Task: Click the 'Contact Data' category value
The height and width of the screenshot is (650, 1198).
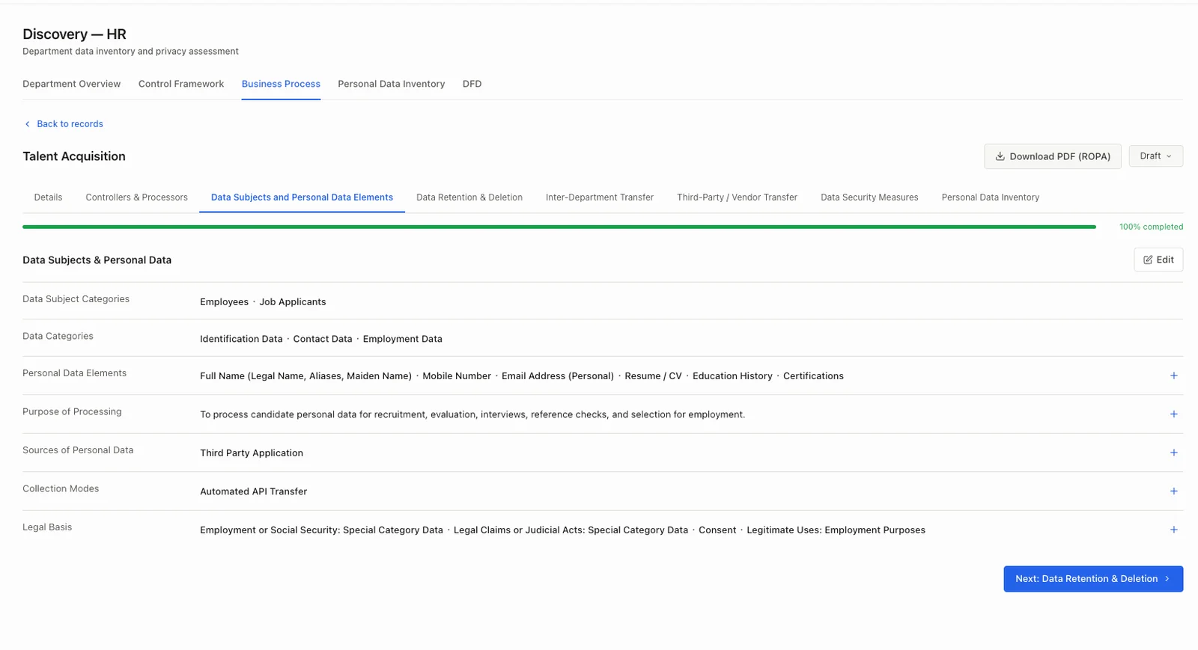Action: point(323,339)
